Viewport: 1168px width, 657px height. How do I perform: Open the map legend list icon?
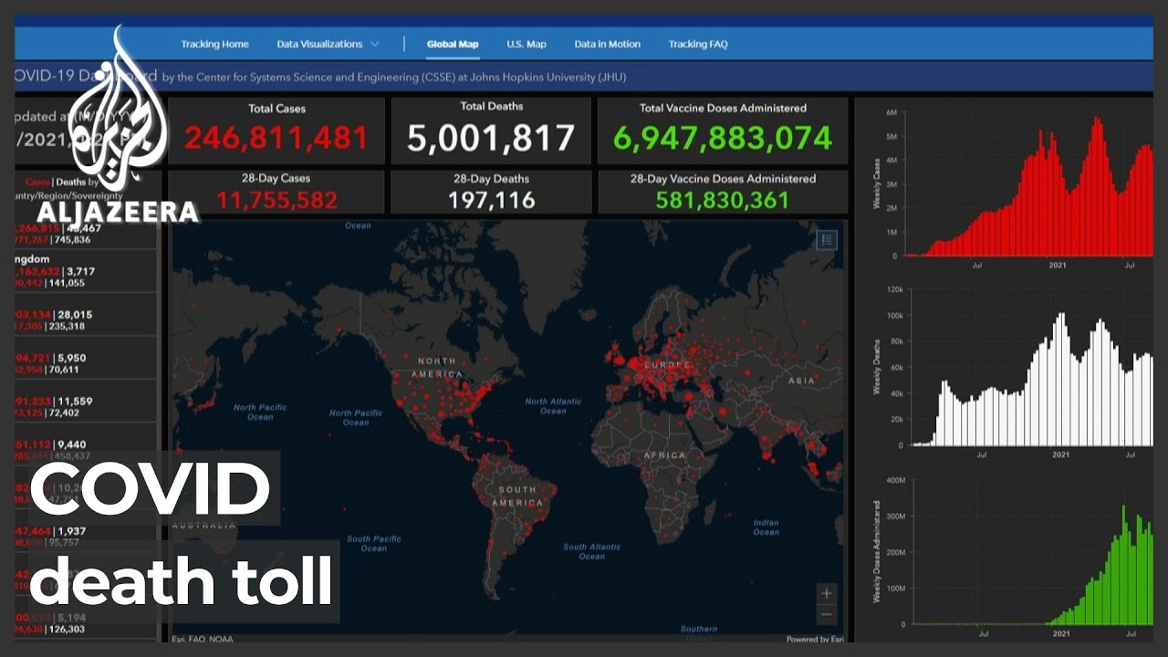click(x=827, y=240)
